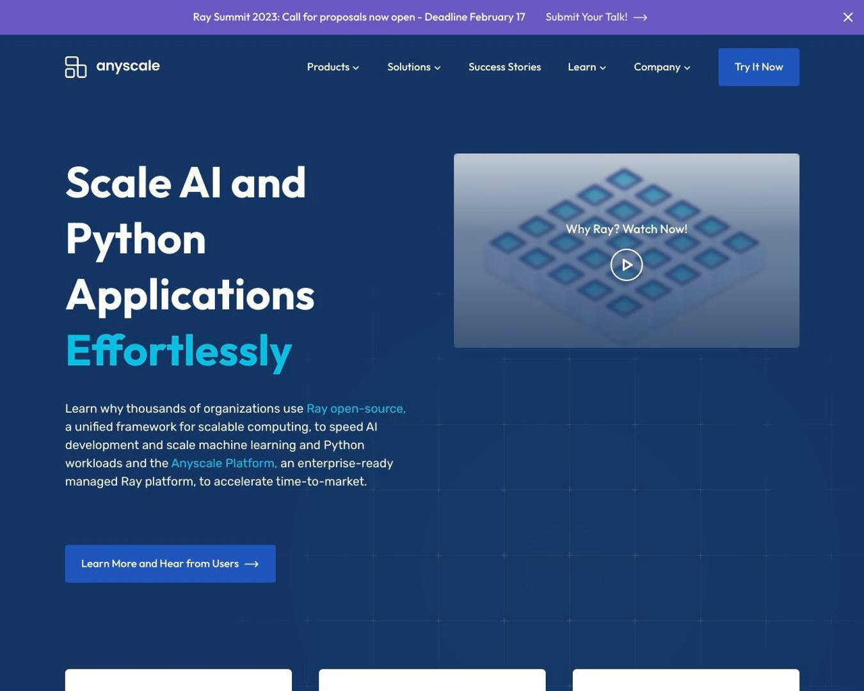The height and width of the screenshot is (691, 864).
Task: Expand the Company menu
Action: (x=662, y=67)
